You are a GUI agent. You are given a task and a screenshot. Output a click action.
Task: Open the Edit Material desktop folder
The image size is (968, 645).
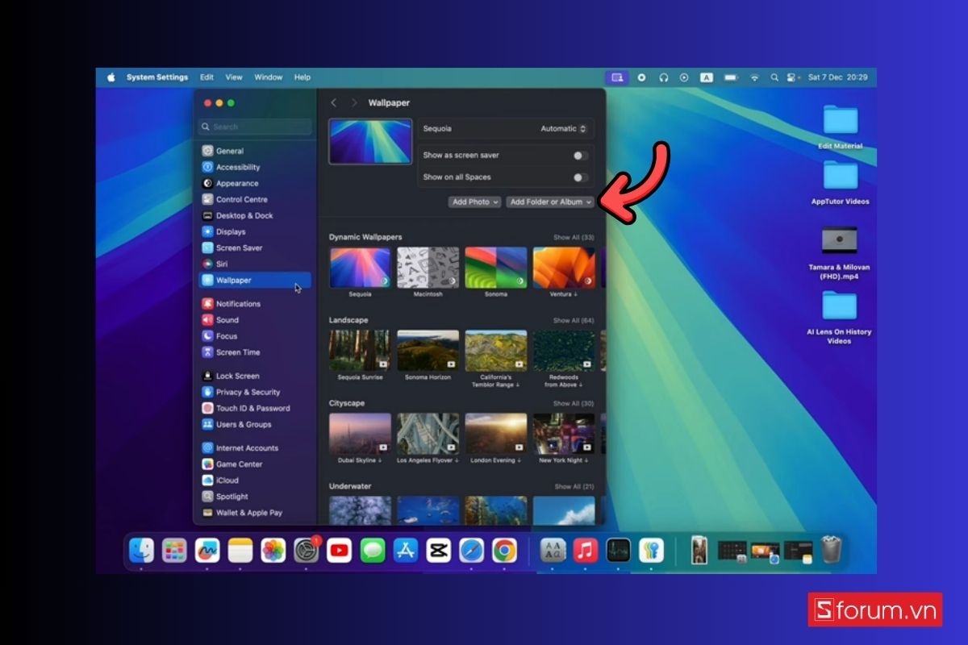(x=841, y=127)
